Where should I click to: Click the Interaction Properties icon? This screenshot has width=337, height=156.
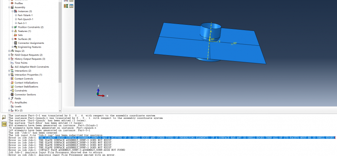pos(12,75)
